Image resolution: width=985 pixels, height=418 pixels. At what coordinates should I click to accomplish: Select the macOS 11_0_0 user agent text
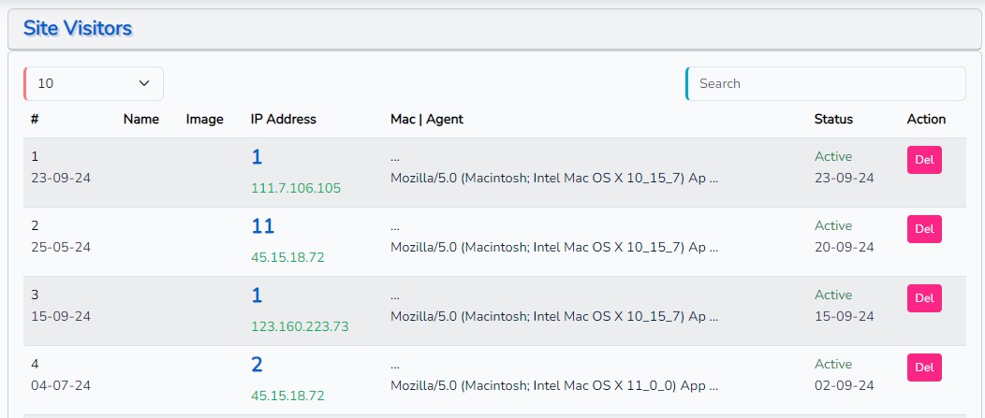(x=553, y=384)
